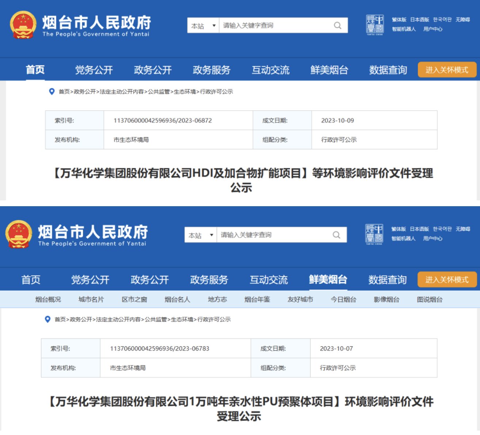This screenshot has width=480, height=435.
Task: Select 政务公开 tab on PU notice page
Action: (150, 280)
